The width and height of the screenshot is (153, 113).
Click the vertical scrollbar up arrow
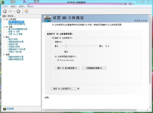(150, 16)
